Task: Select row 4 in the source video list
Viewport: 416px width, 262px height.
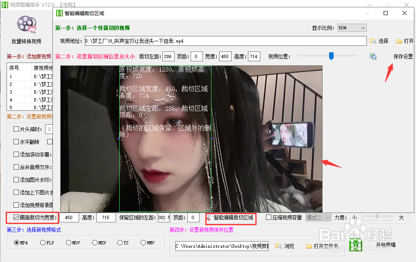Action: click(x=30, y=100)
